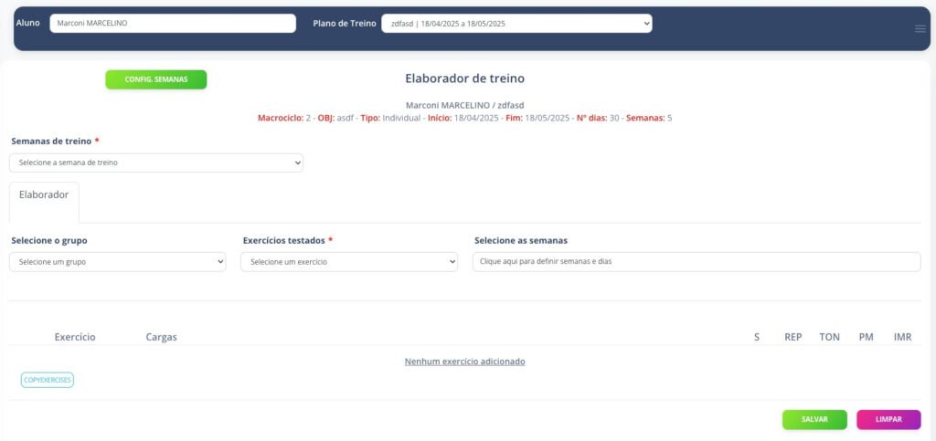Click the PM column header
Image resolution: width=936 pixels, height=441 pixels.
(866, 337)
